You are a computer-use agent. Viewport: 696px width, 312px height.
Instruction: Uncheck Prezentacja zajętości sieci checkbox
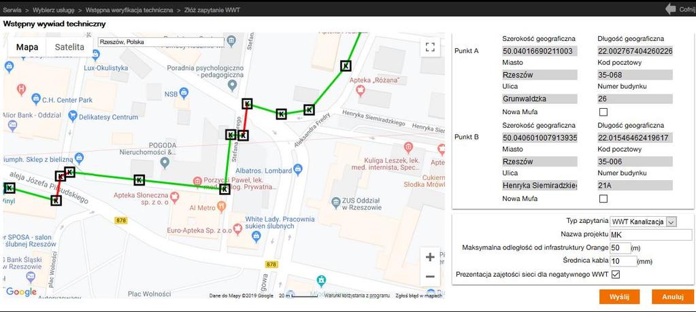tap(615, 275)
